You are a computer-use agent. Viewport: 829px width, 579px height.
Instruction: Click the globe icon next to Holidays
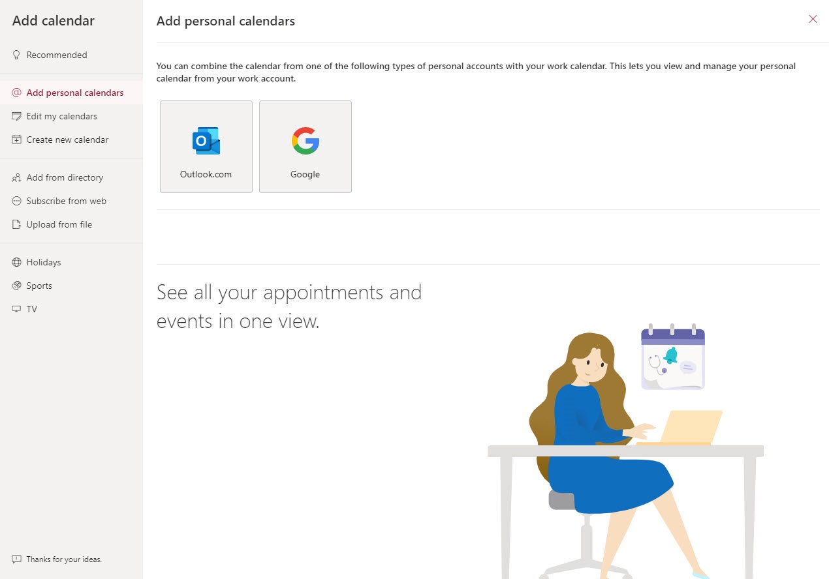pyautogui.click(x=17, y=262)
